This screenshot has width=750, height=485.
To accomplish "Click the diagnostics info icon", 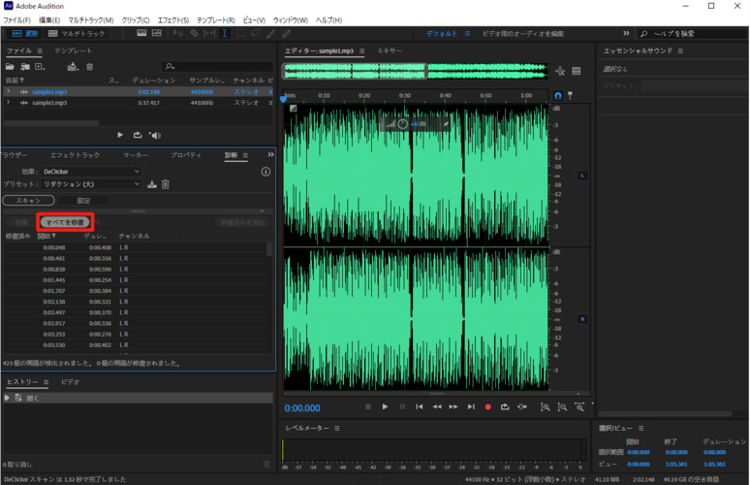I will click(x=266, y=171).
